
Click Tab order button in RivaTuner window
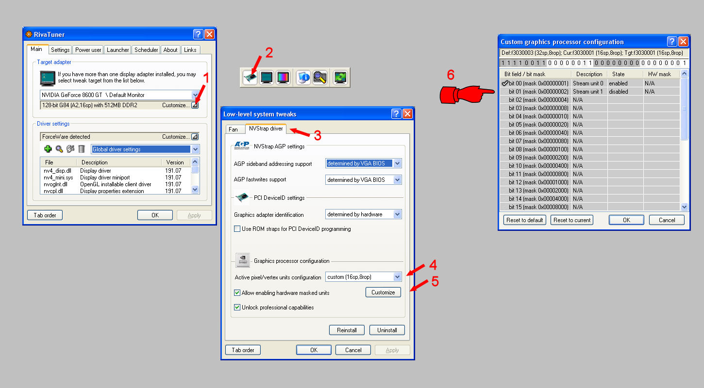(x=45, y=215)
